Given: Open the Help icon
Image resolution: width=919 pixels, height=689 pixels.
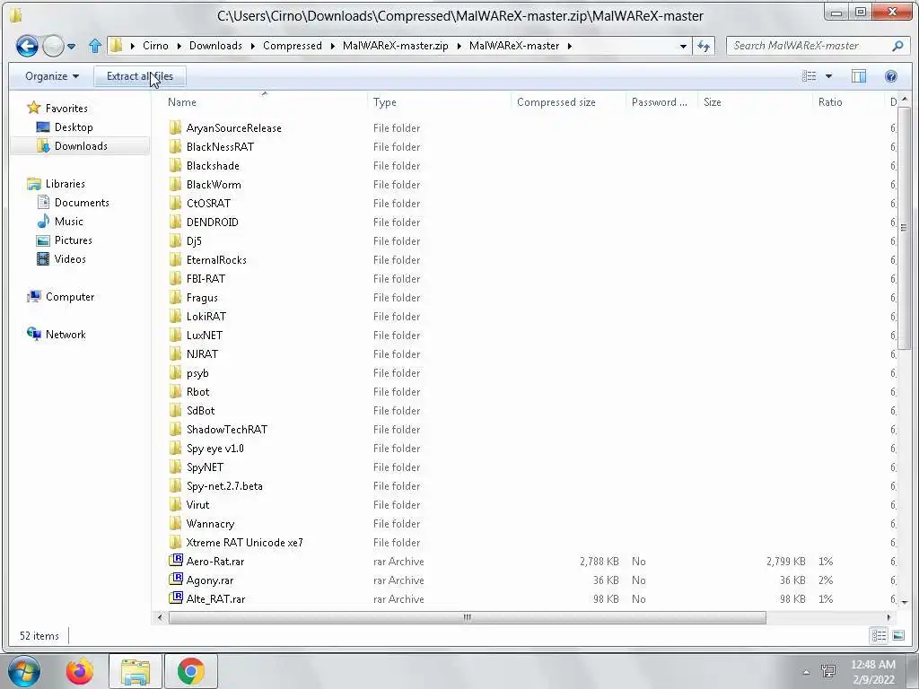Looking at the screenshot, I should click(x=891, y=76).
